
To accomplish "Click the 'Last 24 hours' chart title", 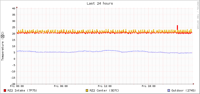I will point(100,4).
